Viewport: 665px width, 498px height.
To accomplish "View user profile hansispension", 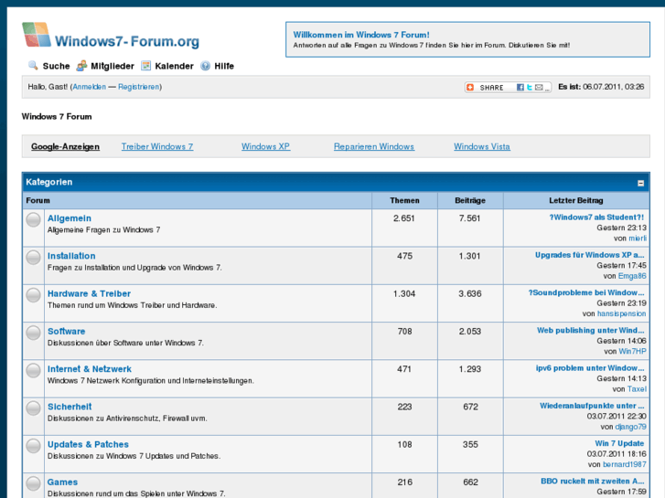I will click(x=622, y=314).
